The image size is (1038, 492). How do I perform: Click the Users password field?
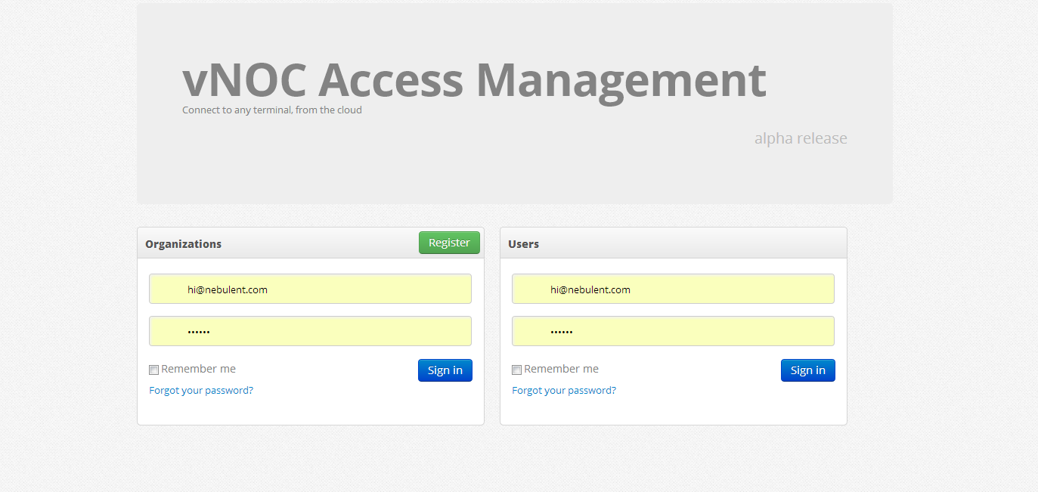point(673,331)
